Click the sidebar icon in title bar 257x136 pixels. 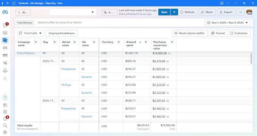point(221,3)
